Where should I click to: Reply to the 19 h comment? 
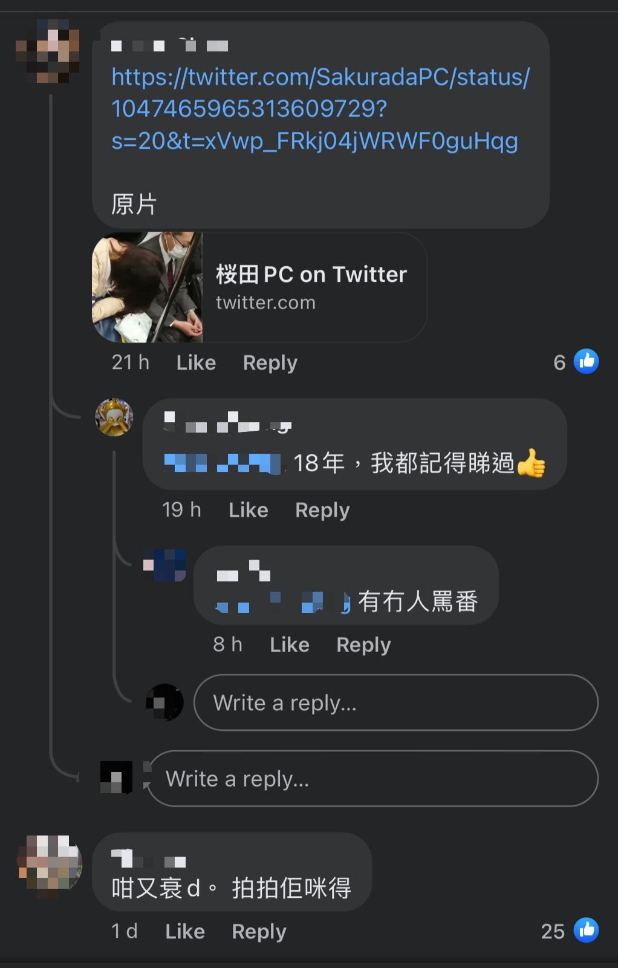[x=322, y=510]
